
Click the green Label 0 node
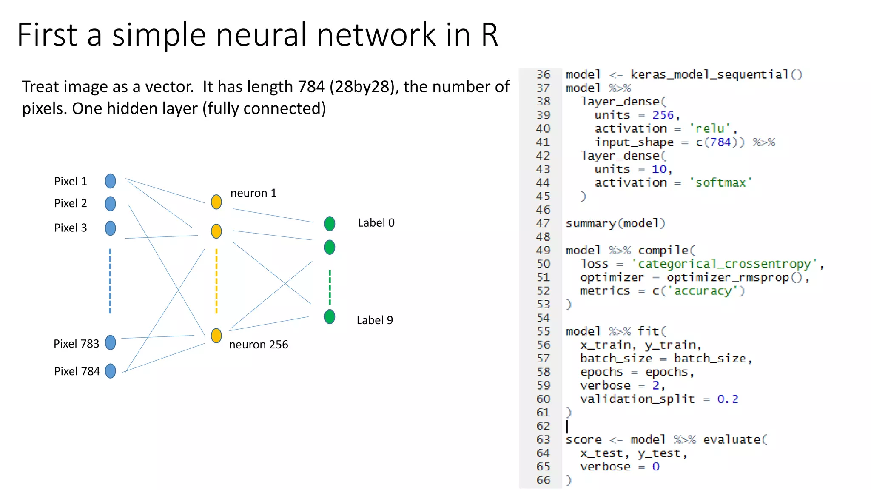coord(330,223)
